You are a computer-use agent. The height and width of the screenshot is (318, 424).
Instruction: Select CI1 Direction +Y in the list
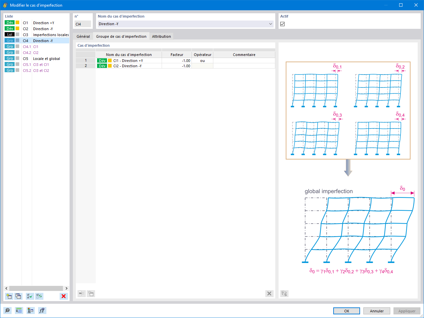pos(36,23)
